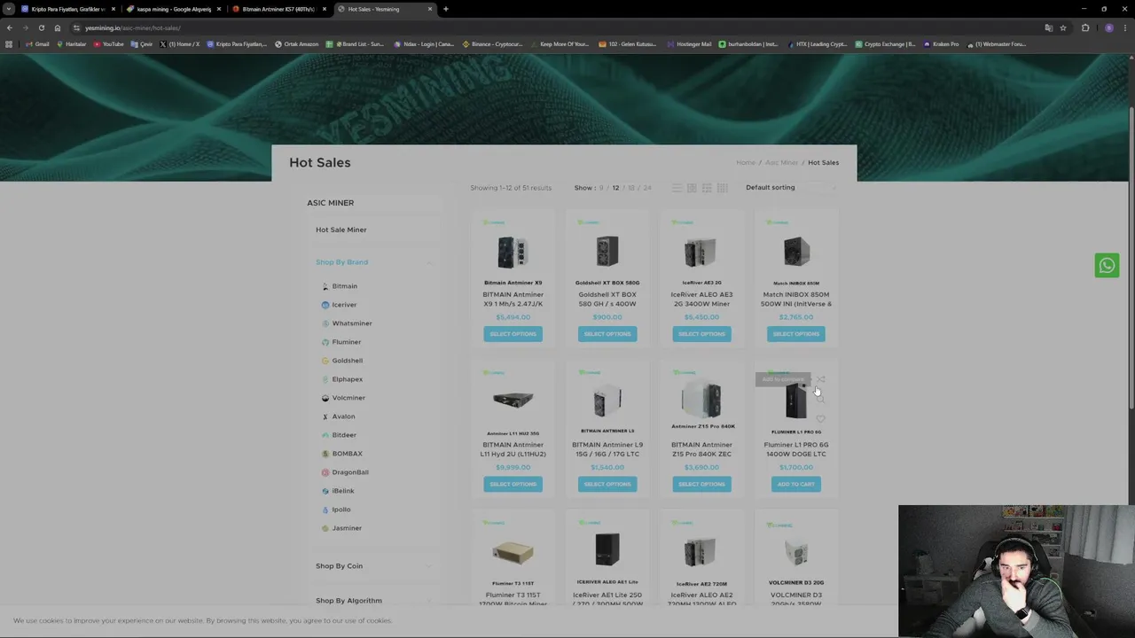Click the DragonBall brand logo icon

click(x=325, y=472)
